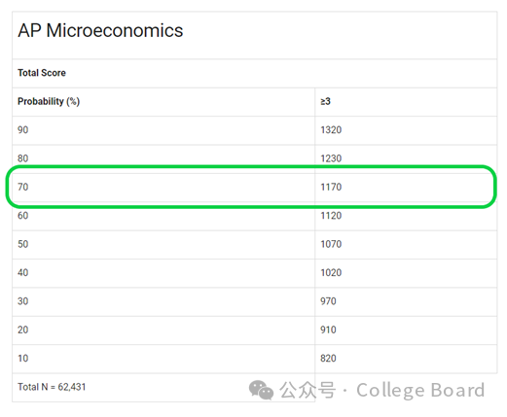507x417 pixels.
Task: Click the WeChat logo icon in watermark
Action: point(261,390)
